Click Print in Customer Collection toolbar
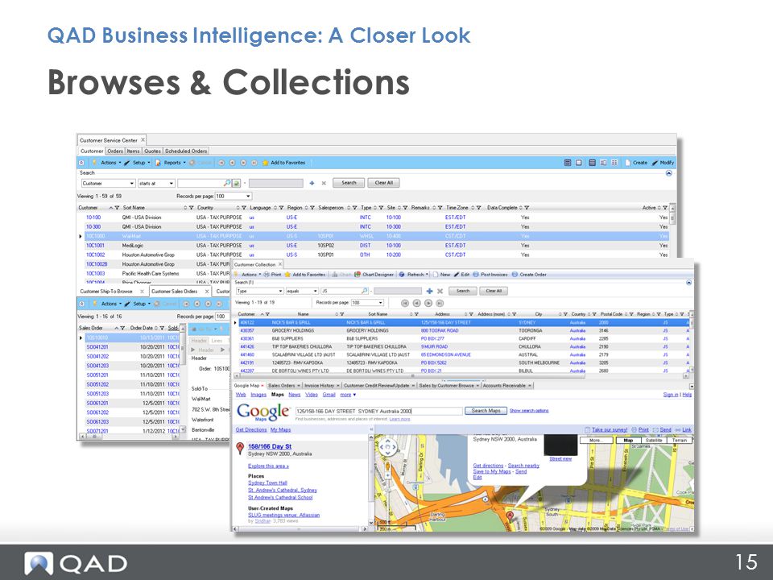Viewport: 773px width, 580px height. click(272, 275)
